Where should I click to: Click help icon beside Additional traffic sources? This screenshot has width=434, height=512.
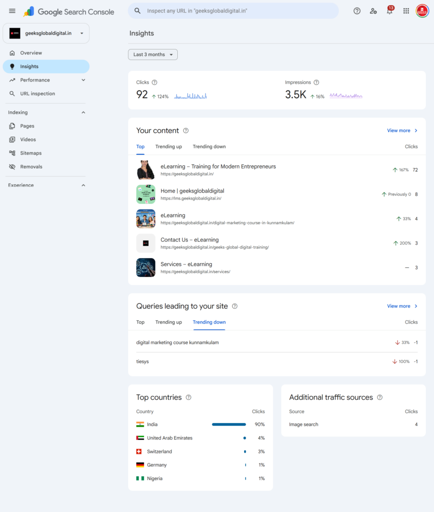click(x=380, y=397)
